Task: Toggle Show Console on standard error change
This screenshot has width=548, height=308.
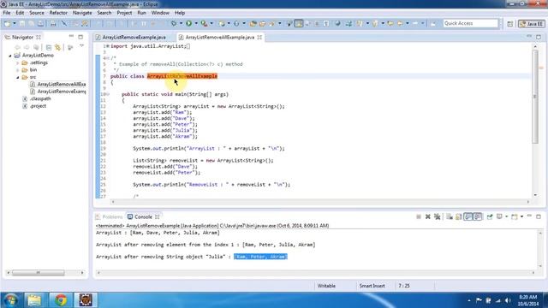Action: point(478,216)
